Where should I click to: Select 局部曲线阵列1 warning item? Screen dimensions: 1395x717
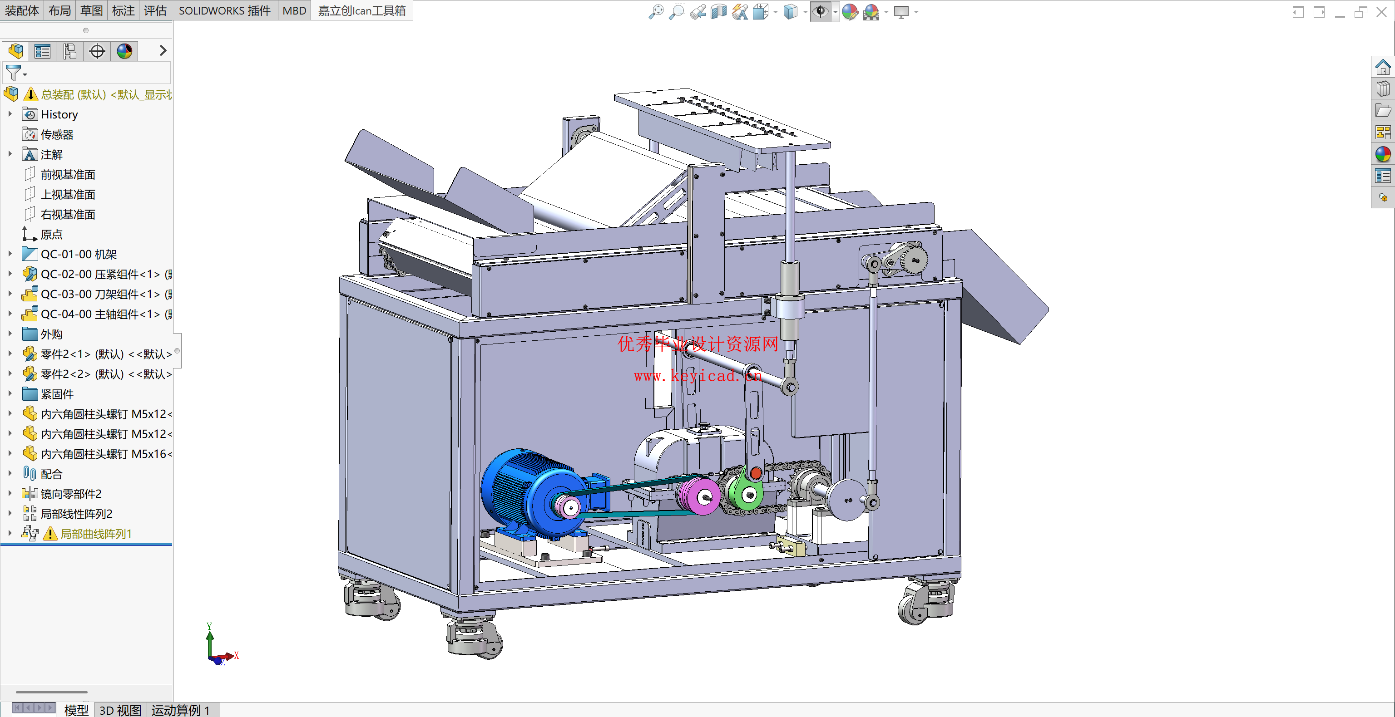point(78,534)
